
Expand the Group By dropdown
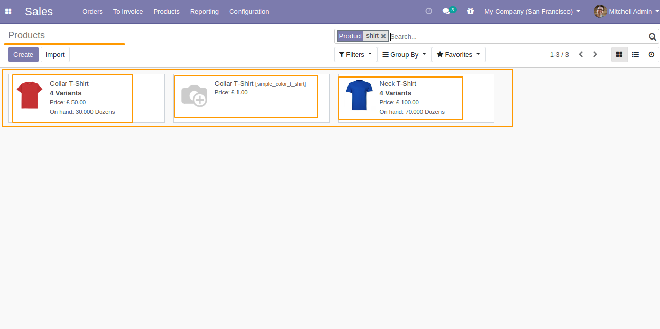coord(405,54)
